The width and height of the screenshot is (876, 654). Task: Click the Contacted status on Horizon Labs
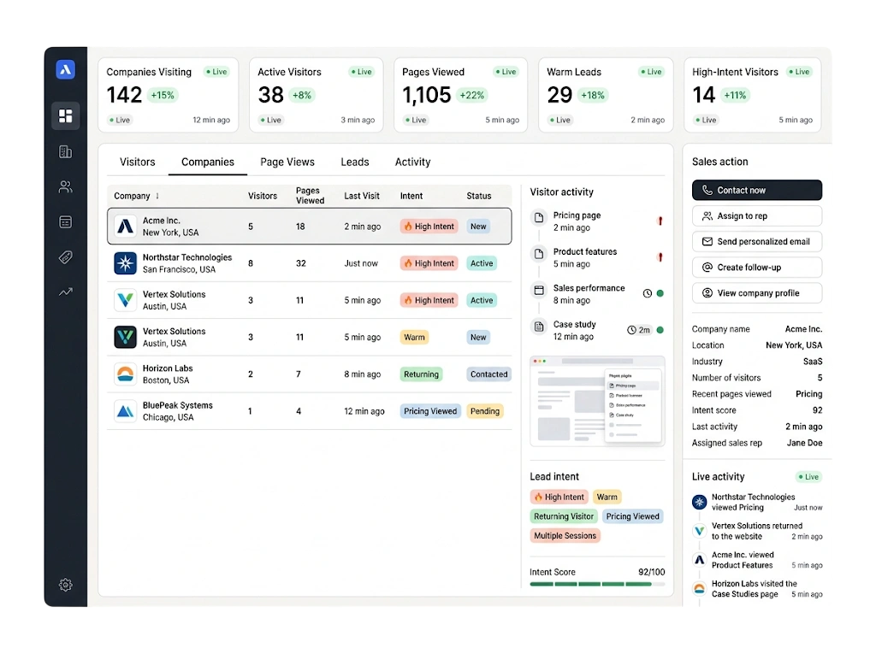click(x=488, y=374)
